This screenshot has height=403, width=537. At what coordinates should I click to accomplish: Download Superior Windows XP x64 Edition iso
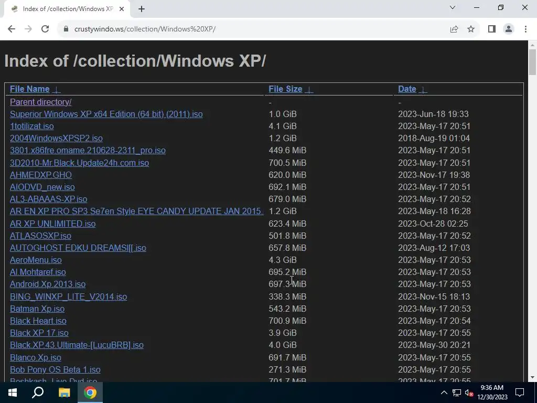[x=106, y=114]
